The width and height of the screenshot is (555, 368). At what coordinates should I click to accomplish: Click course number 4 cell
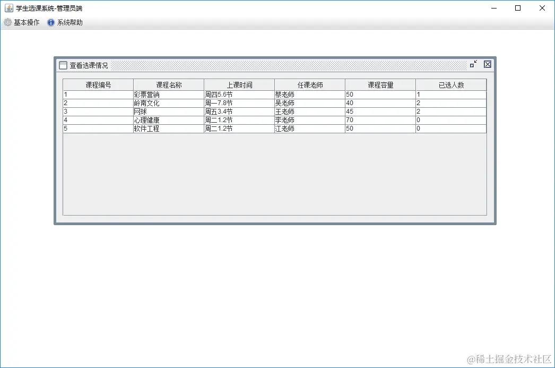[98, 120]
